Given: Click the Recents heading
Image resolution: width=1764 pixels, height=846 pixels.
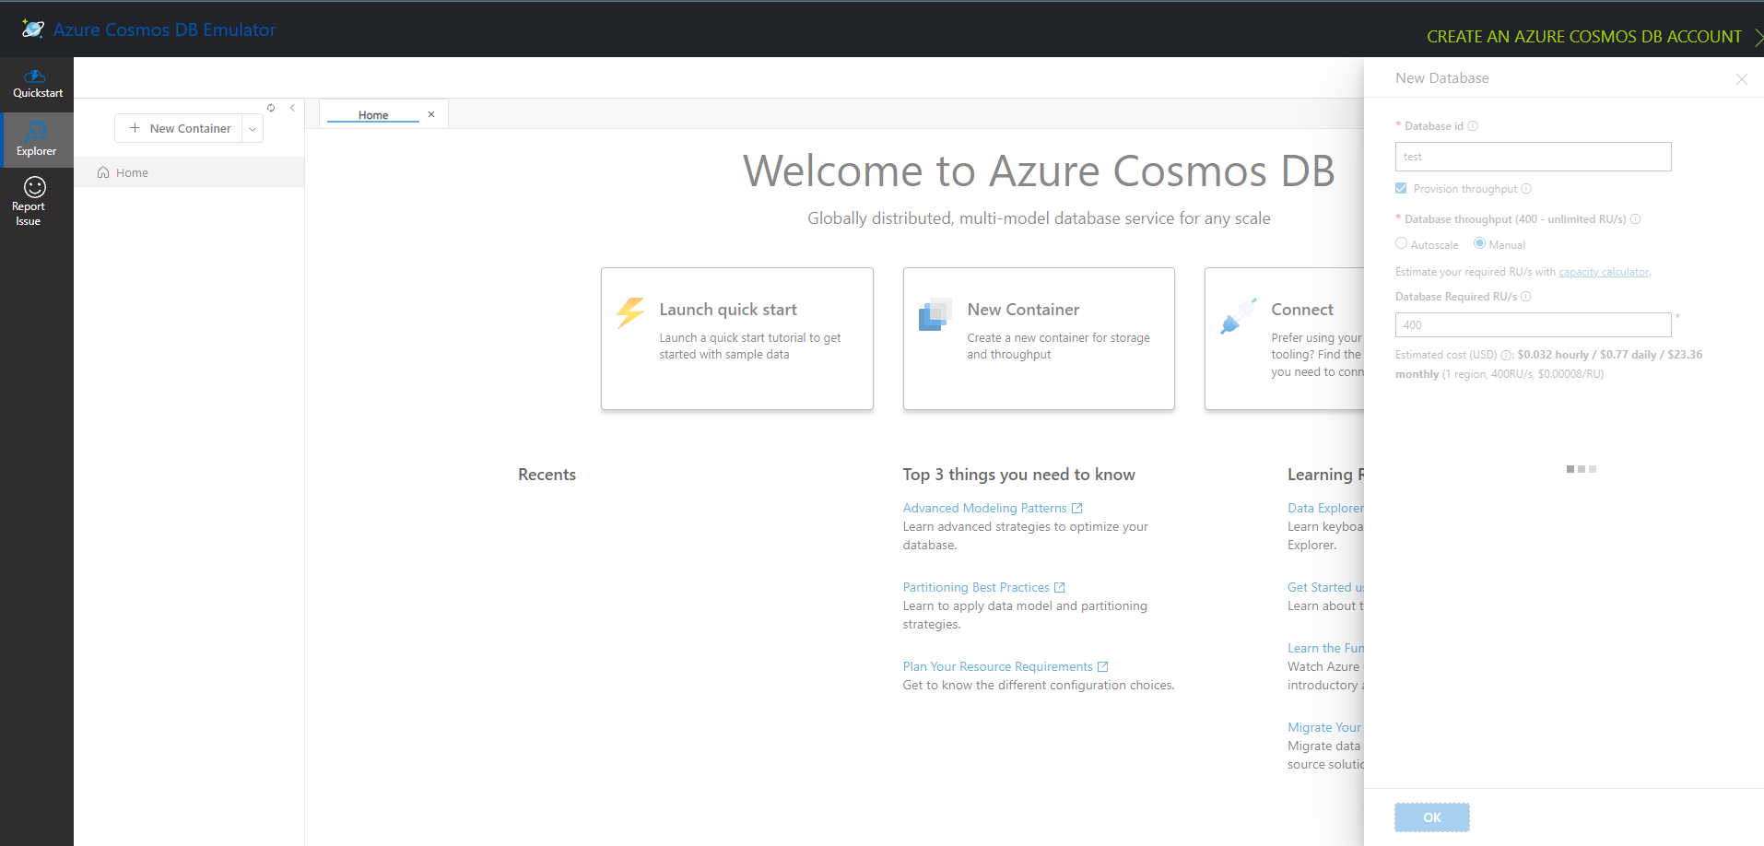Looking at the screenshot, I should tap(547, 475).
